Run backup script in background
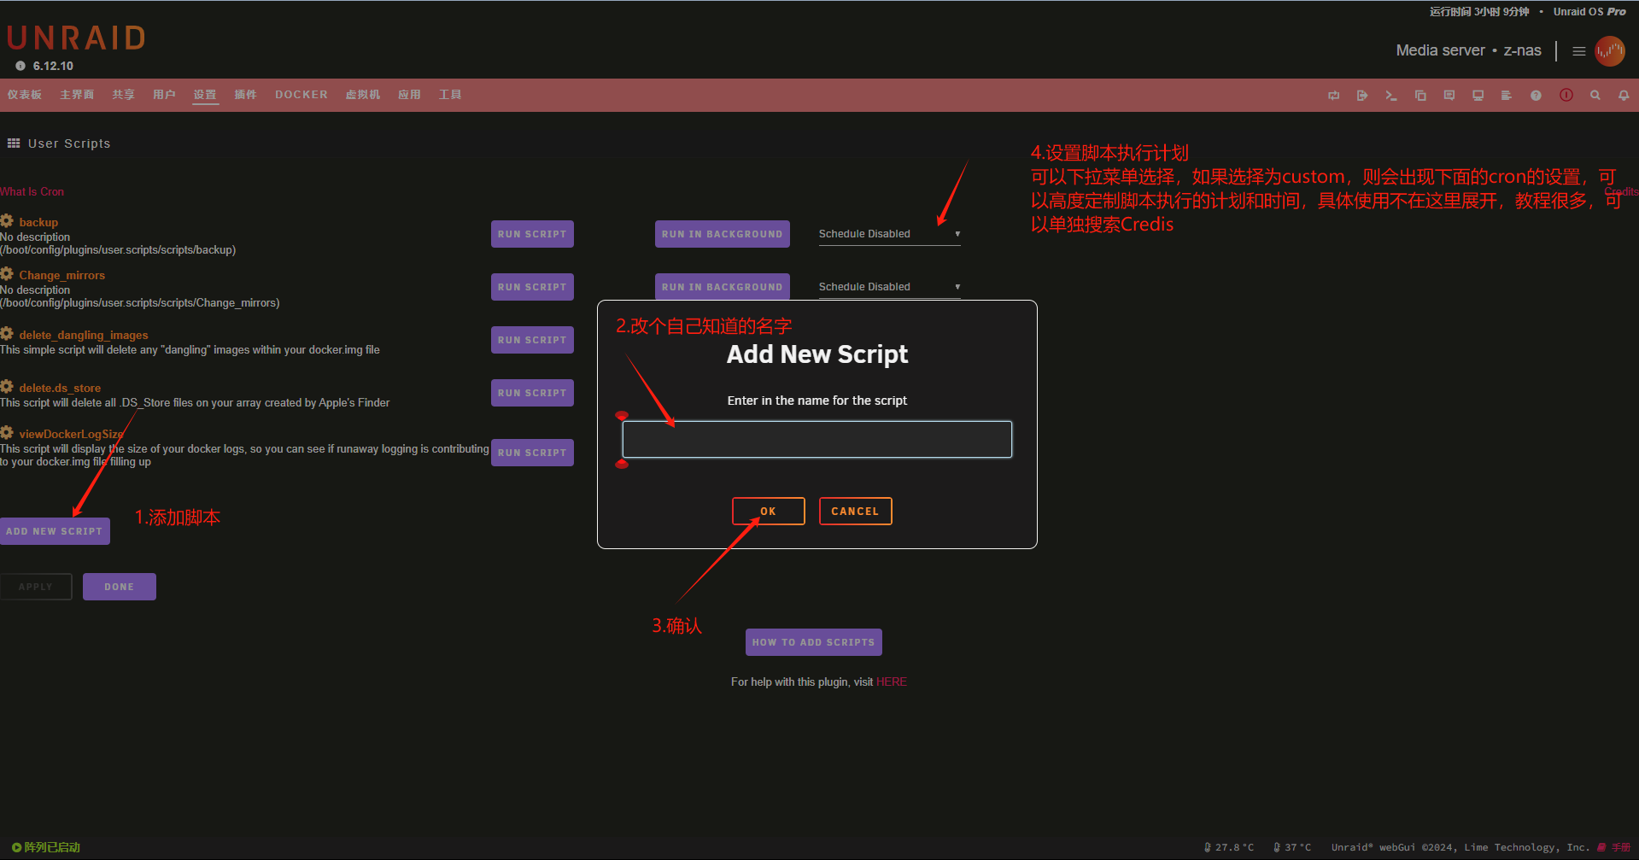This screenshot has width=1639, height=860. (722, 234)
